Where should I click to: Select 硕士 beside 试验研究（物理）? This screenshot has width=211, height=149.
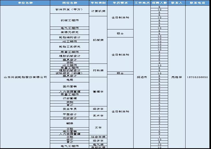click(x=120, y=73)
